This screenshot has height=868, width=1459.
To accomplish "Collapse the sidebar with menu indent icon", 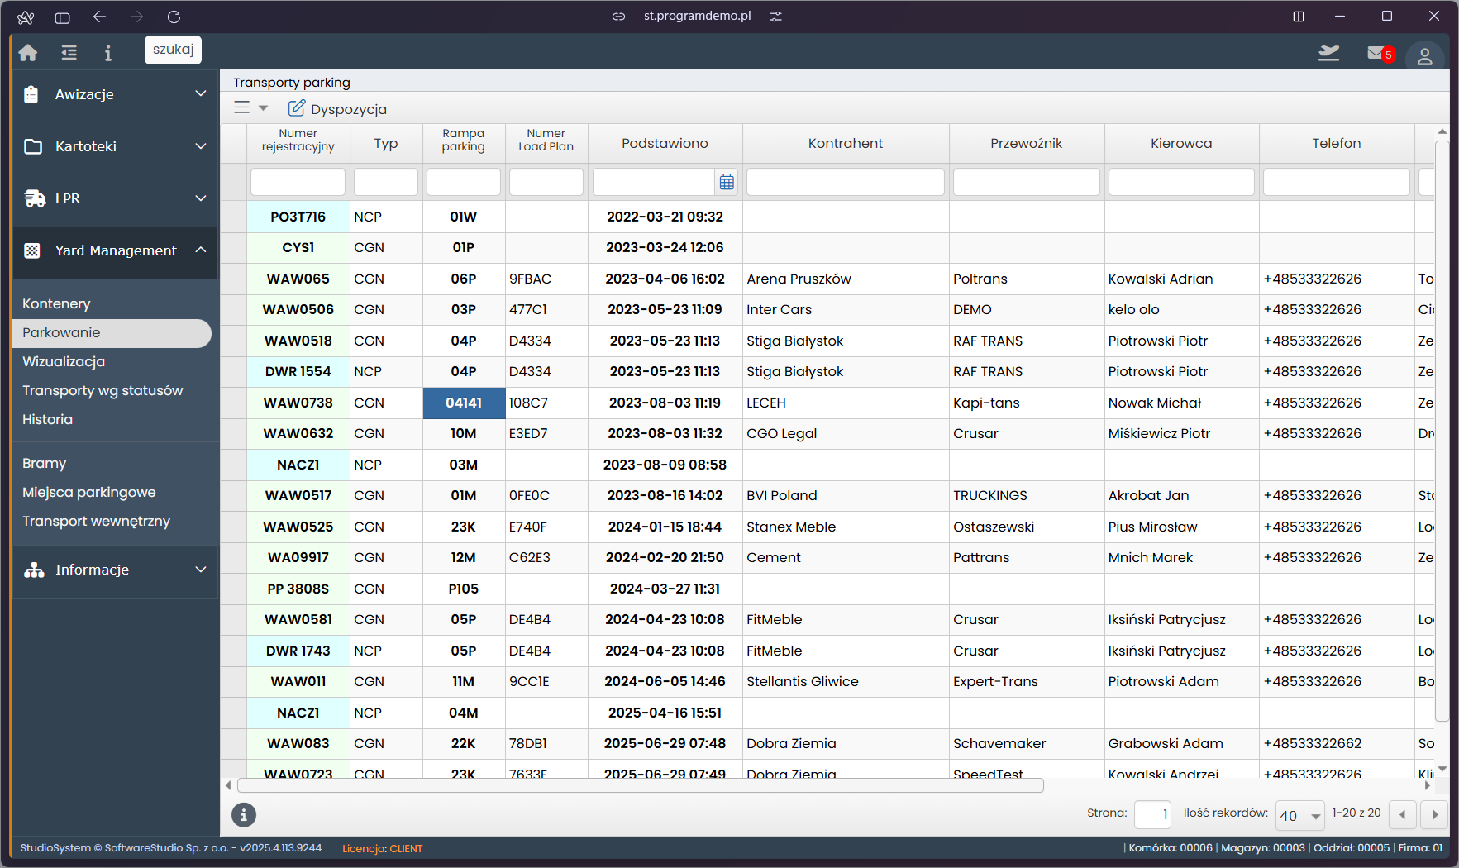I will pos(69,53).
